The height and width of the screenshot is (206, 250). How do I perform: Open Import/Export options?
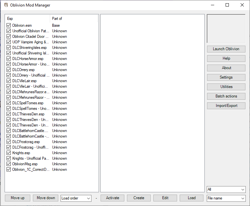[x=226, y=106]
